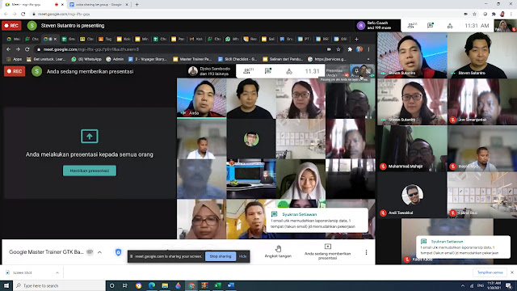Open a new browser tab with plus

pyautogui.click(x=137, y=5)
